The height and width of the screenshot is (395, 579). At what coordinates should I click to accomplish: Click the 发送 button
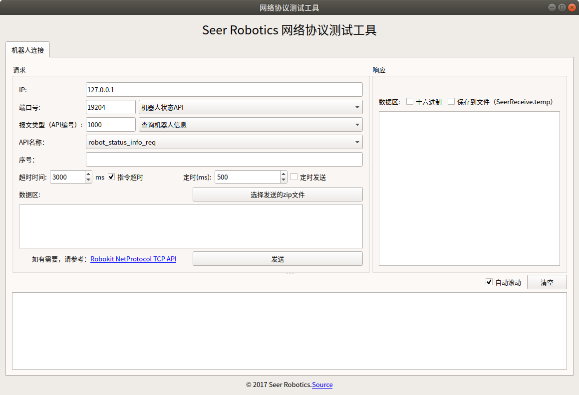(x=278, y=259)
